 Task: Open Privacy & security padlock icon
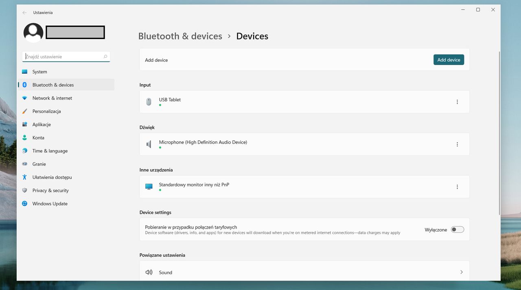[x=25, y=190]
